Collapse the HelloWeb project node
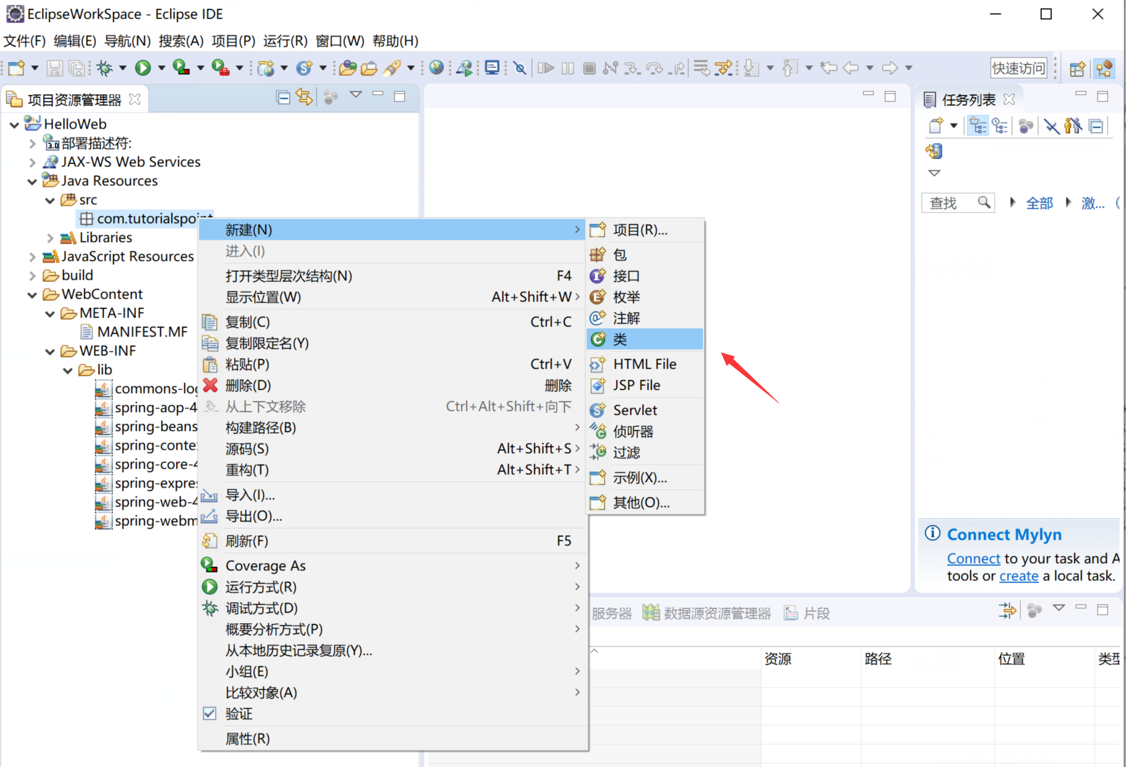The height and width of the screenshot is (767, 1126). pyautogui.click(x=13, y=124)
